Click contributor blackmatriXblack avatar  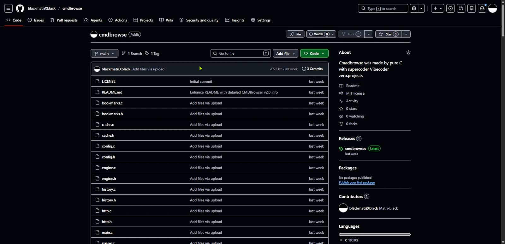(343, 208)
